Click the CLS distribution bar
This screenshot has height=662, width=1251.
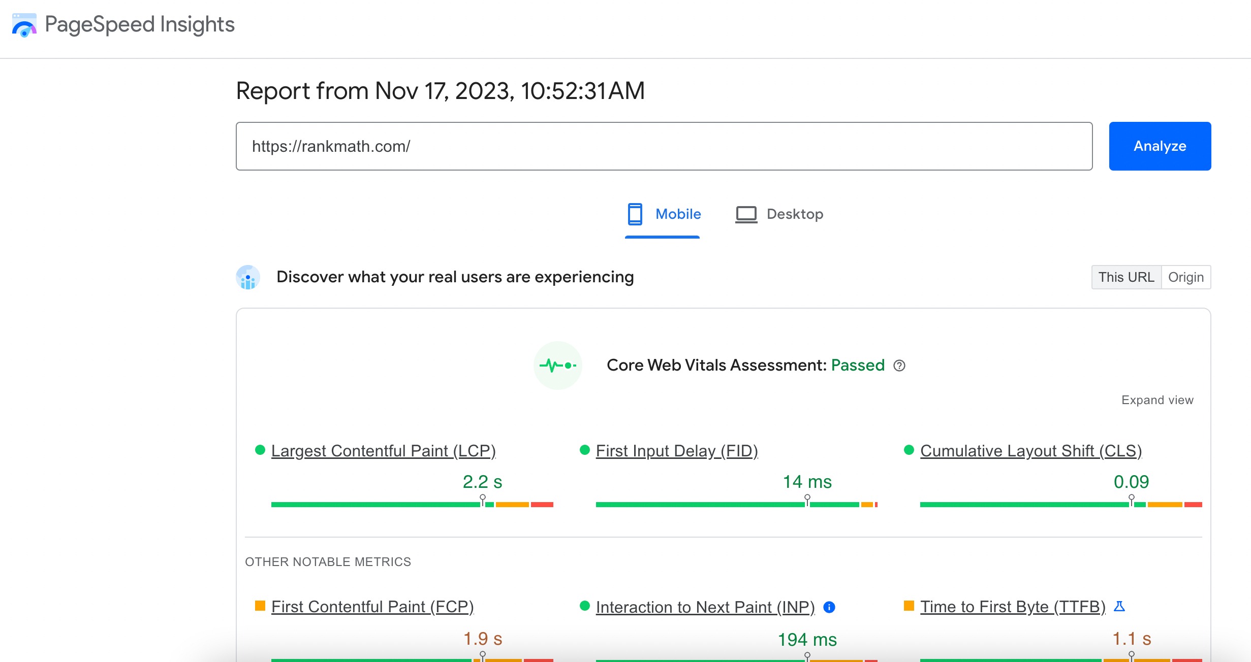click(x=1061, y=505)
